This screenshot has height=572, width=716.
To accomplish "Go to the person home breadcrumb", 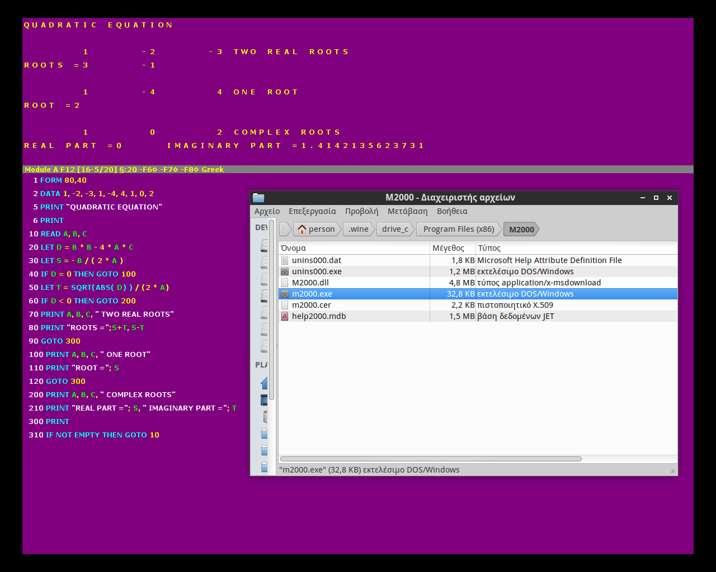I will coord(317,229).
